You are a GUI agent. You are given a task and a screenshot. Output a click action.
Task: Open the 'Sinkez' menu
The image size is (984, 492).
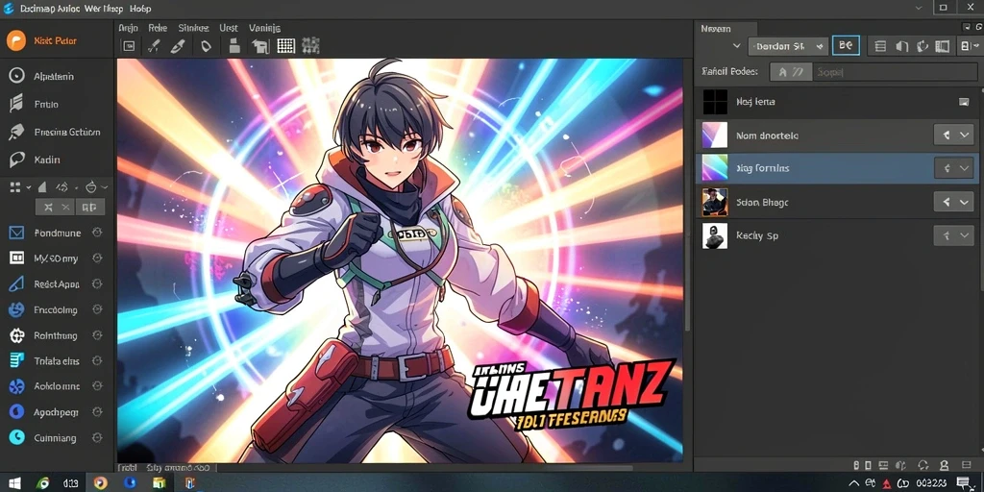tap(193, 28)
